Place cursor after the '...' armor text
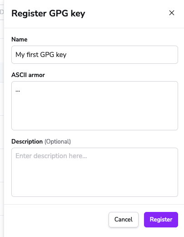Image resolution: width=184 pixels, height=237 pixels. [x=20, y=91]
